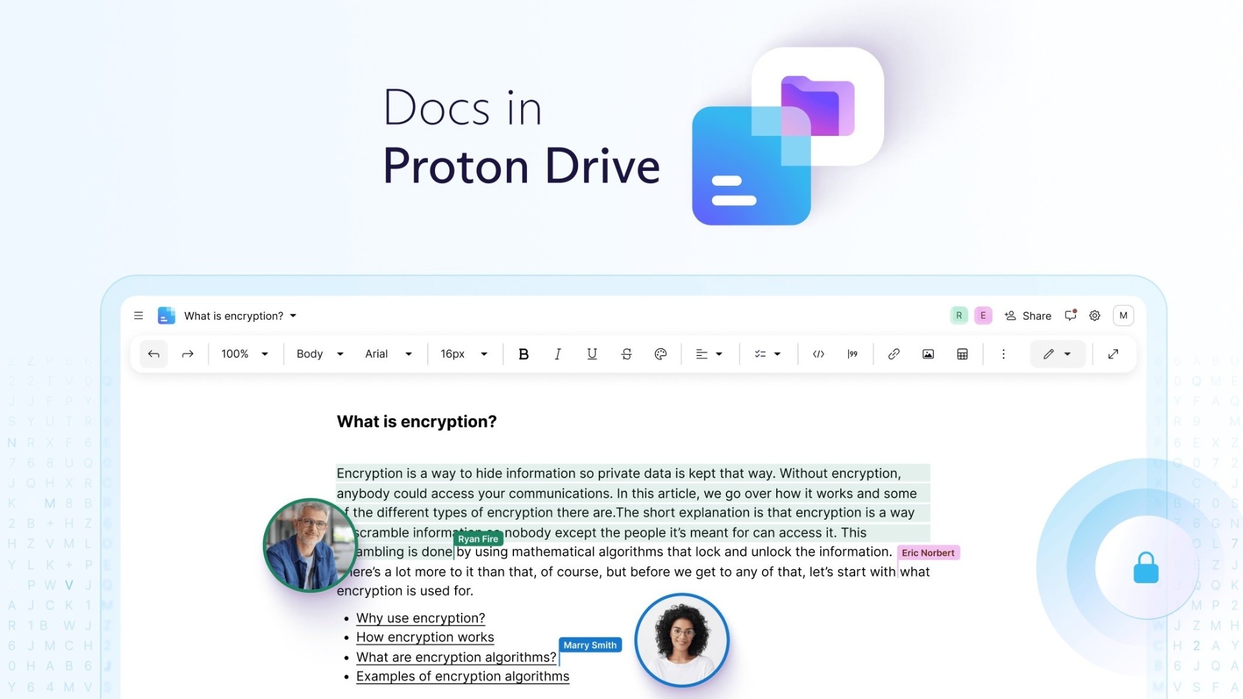Click the document title 'What is encryption?'
This screenshot has width=1243, height=699.
pos(232,315)
